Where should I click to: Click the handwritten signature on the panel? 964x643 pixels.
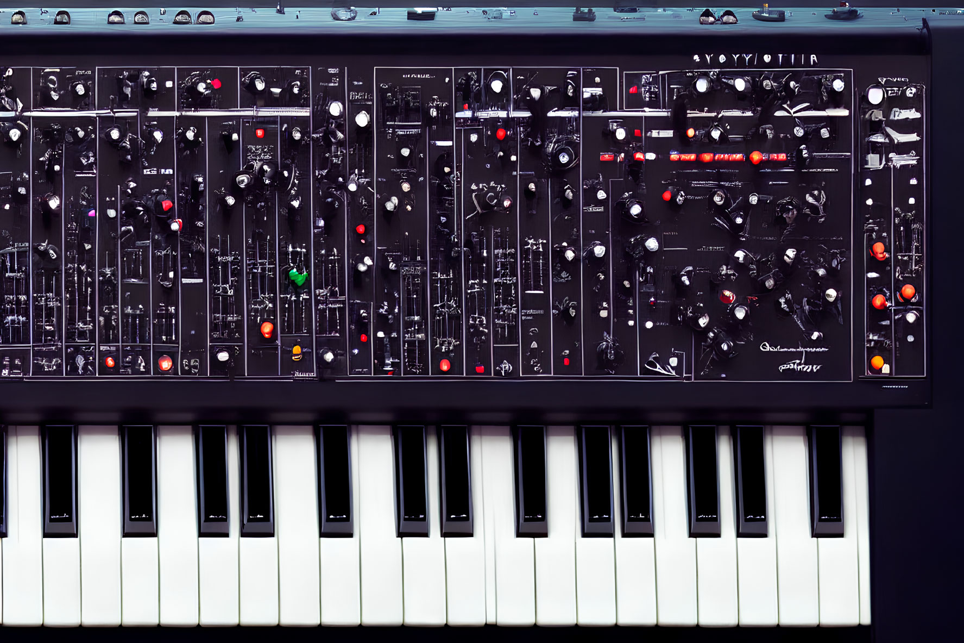point(795,357)
